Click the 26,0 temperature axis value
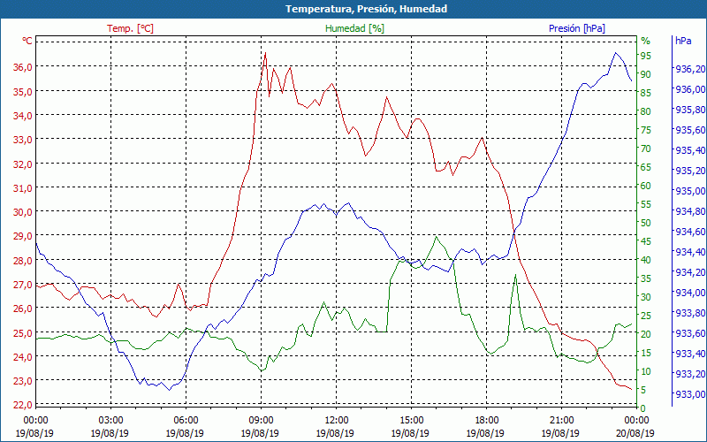This screenshot has width=707, height=442. pyautogui.click(x=22, y=309)
